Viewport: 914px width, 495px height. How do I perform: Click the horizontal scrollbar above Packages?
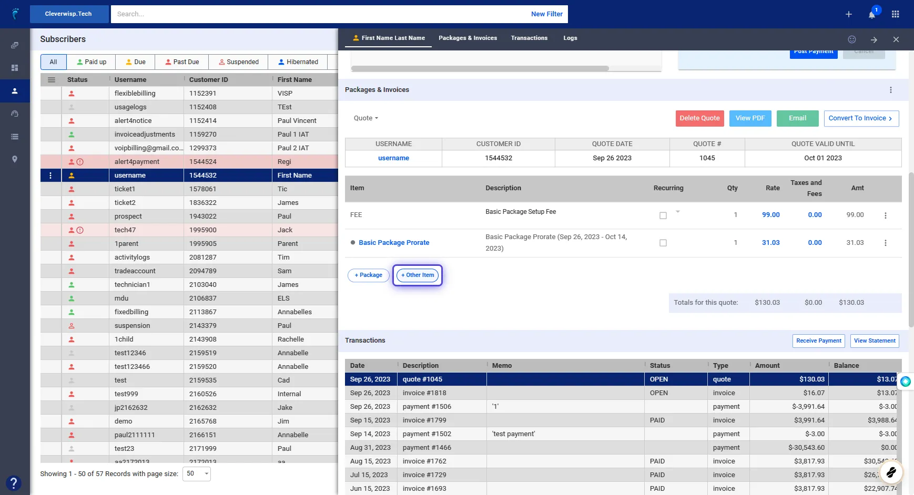[480, 68]
